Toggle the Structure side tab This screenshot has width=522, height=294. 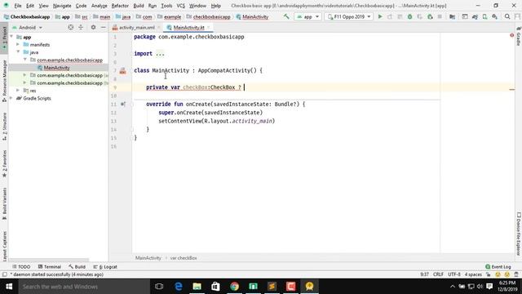click(x=4, y=127)
